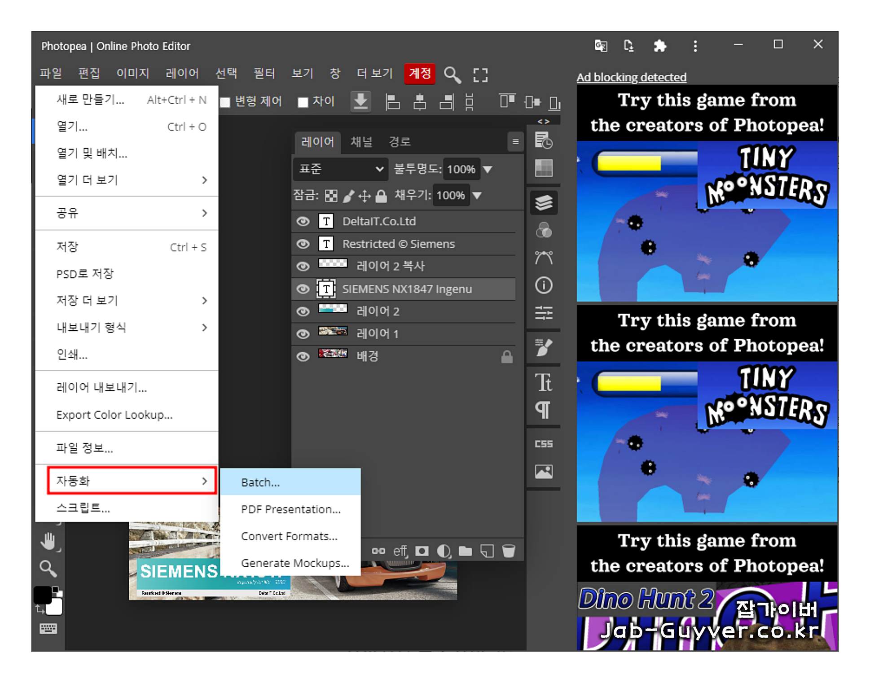
Task: Choose Batch... from the submenu
Action: coord(260,482)
